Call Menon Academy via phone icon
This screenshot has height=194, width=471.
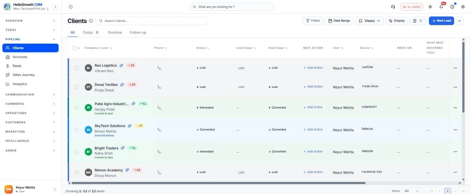pos(159,172)
